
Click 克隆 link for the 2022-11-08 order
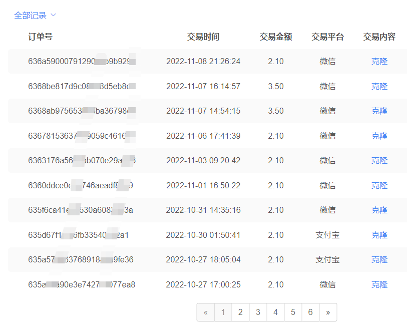click(x=379, y=62)
